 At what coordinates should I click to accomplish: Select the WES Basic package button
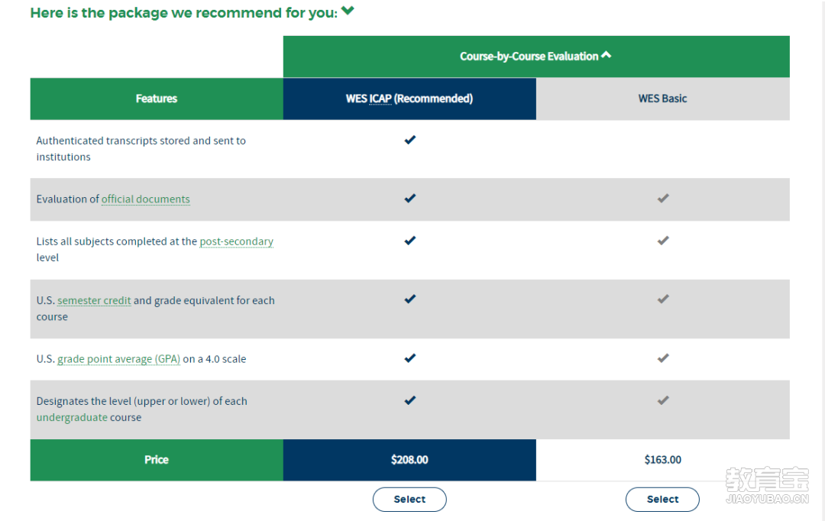(x=662, y=499)
